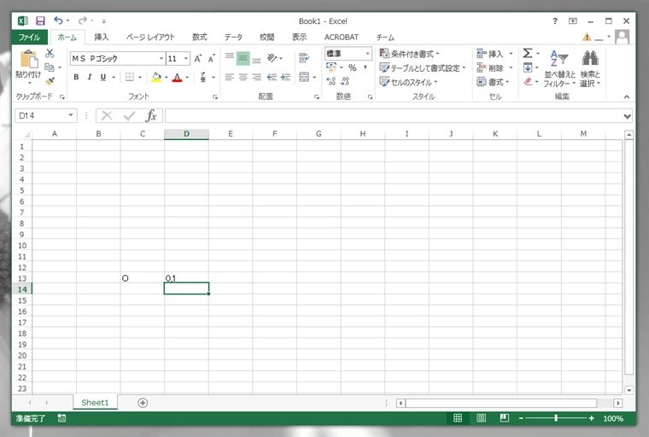Screen dimensions: 649x437
Task: Apply the red font color A icon
Action: click(x=177, y=77)
